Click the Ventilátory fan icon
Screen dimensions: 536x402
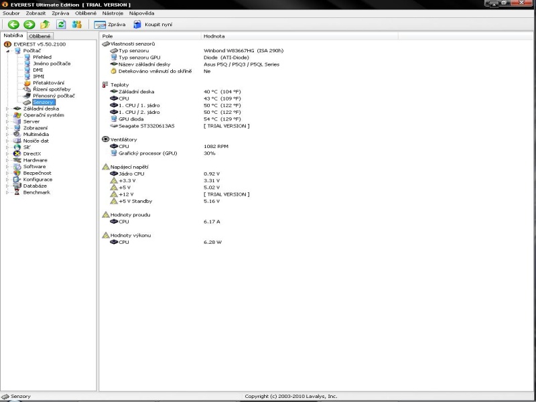pyautogui.click(x=106, y=139)
